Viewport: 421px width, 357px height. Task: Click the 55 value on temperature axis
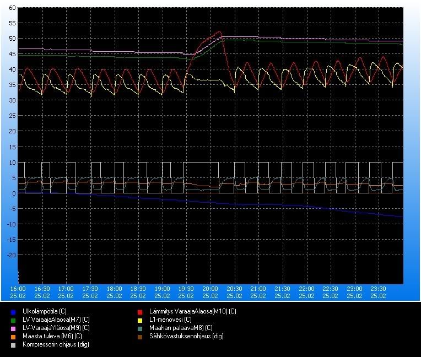12,23
